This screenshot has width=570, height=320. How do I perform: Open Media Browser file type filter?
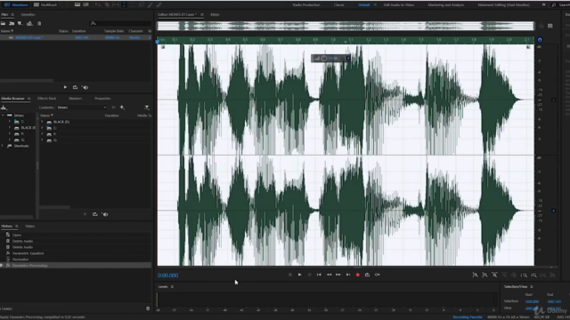pos(146,108)
